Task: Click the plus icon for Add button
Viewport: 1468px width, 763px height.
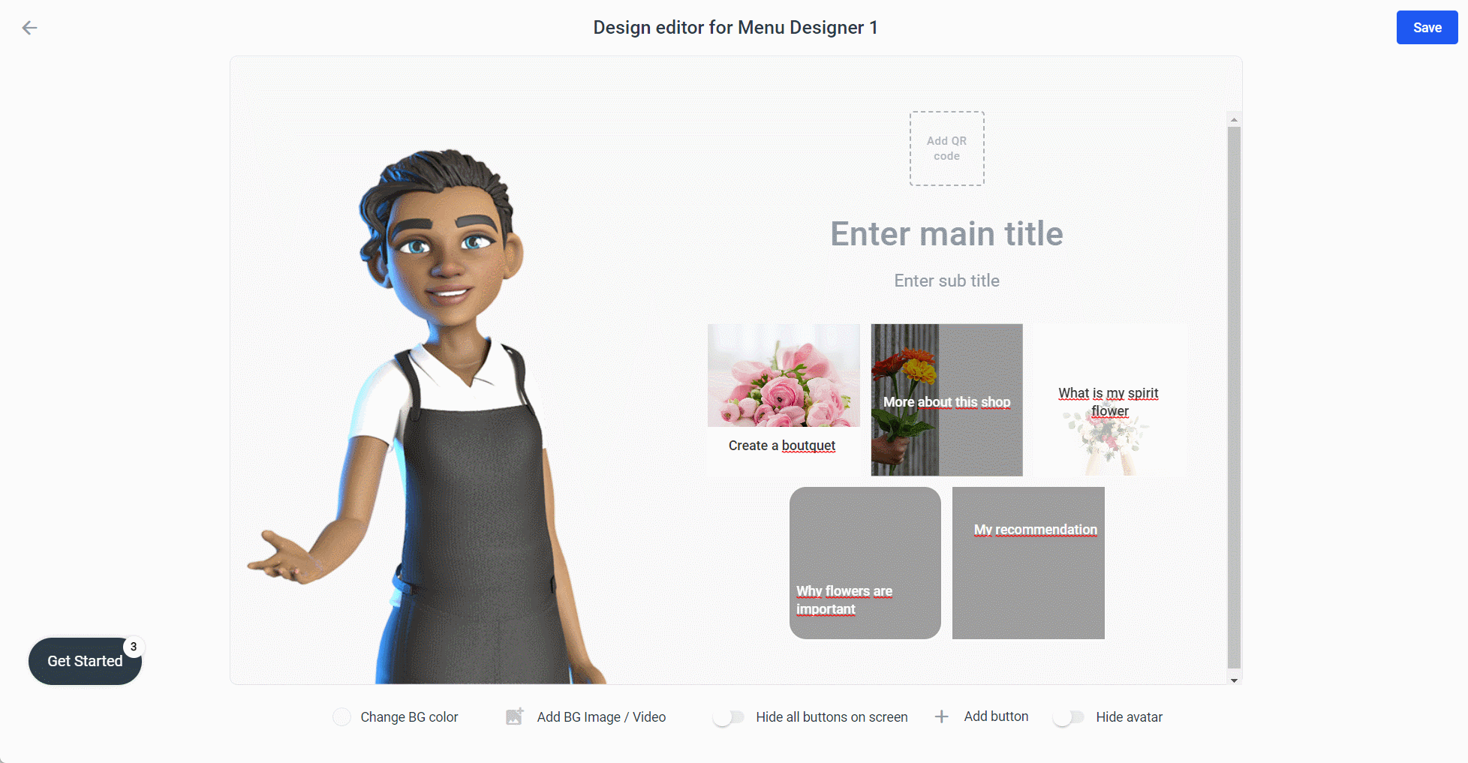Action: tap(941, 716)
